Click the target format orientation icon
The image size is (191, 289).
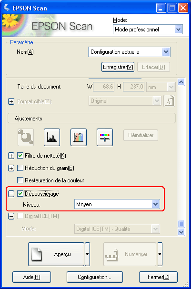(x=169, y=101)
